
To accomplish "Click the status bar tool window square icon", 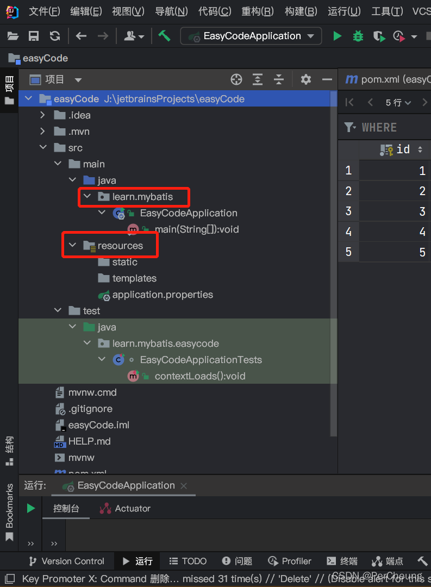I will tap(10, 578).
